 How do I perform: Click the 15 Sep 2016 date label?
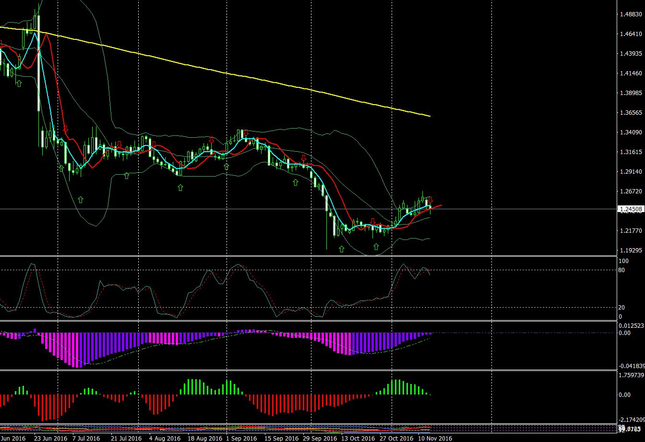tap(281, 438)
